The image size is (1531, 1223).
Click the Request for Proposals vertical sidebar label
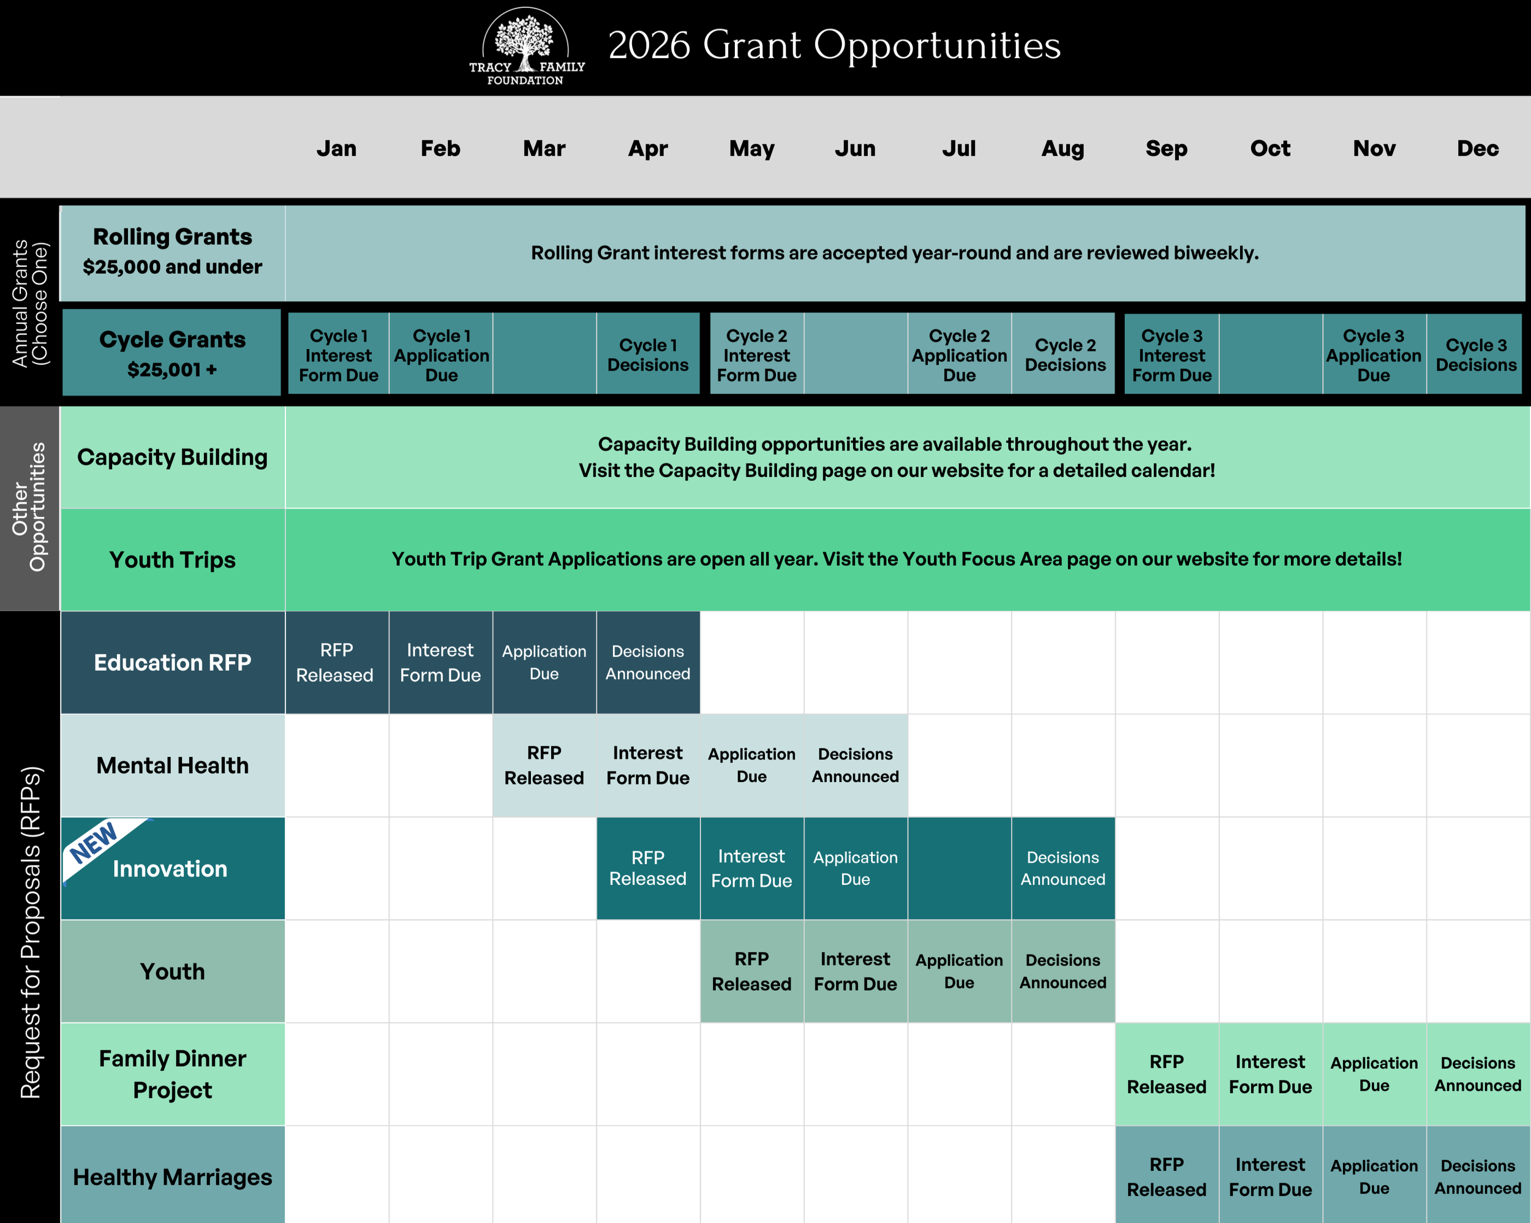click(x=31, y=932)
